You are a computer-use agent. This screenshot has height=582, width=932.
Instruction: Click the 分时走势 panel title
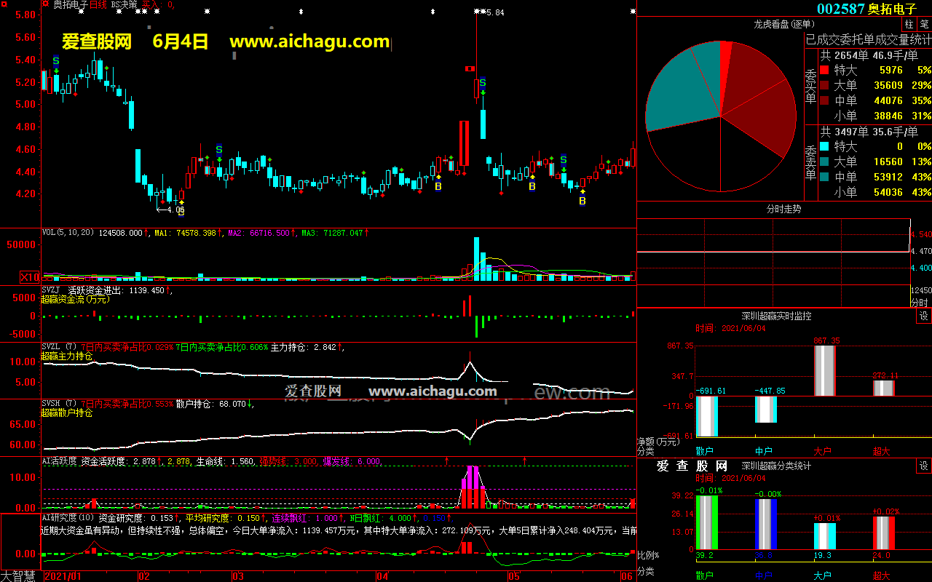(783, 209)
